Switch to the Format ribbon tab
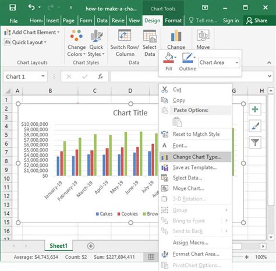This screenshot has height=271, width=276. pyautogui.click(x=174, y=20)
